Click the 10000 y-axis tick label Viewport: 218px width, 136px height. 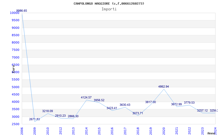click(14, 13)
